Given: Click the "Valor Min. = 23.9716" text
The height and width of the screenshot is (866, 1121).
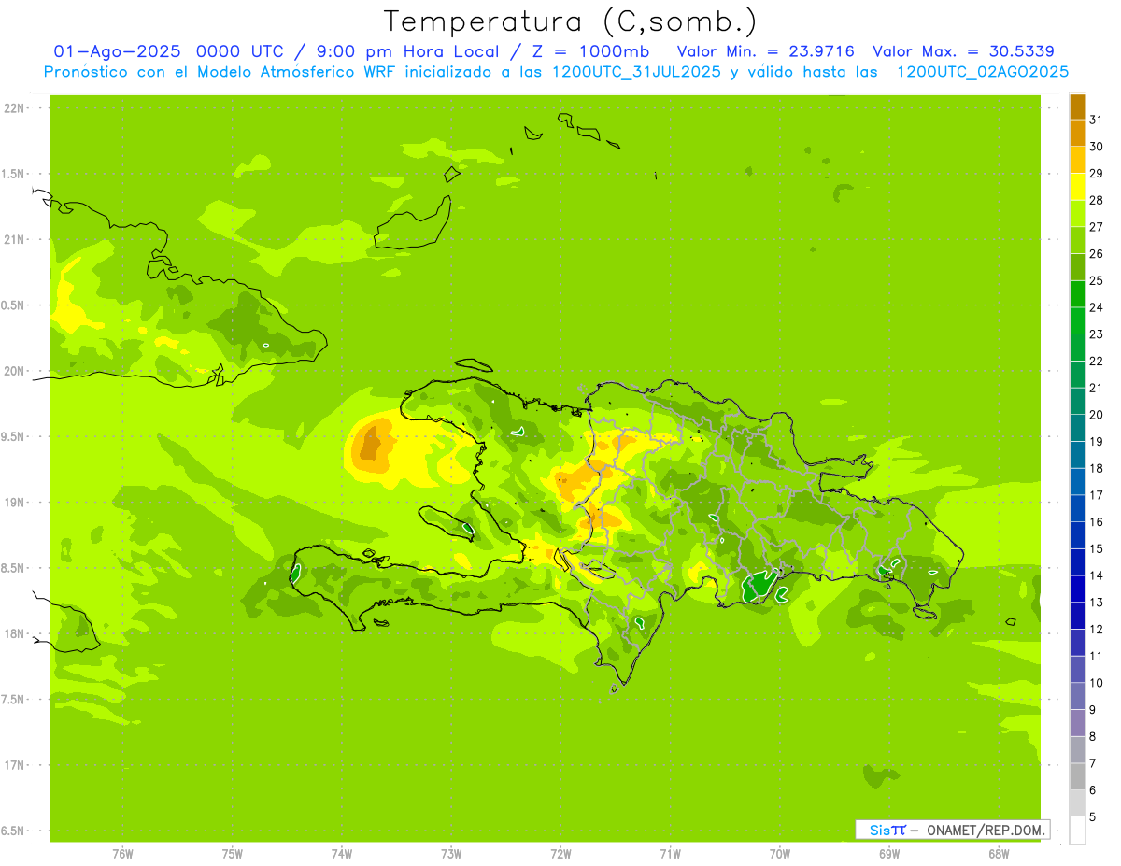Looking at the screenshot, I should click(765, 51).
